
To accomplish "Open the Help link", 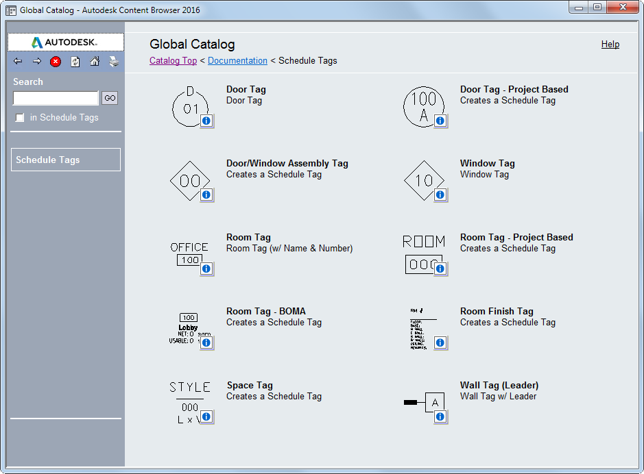I will click(x=610, y=45).
